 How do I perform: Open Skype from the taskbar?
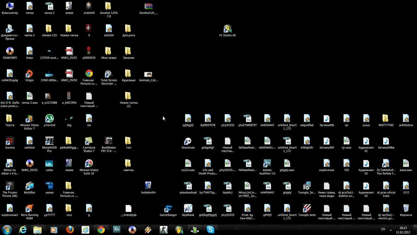click(211, 230)
